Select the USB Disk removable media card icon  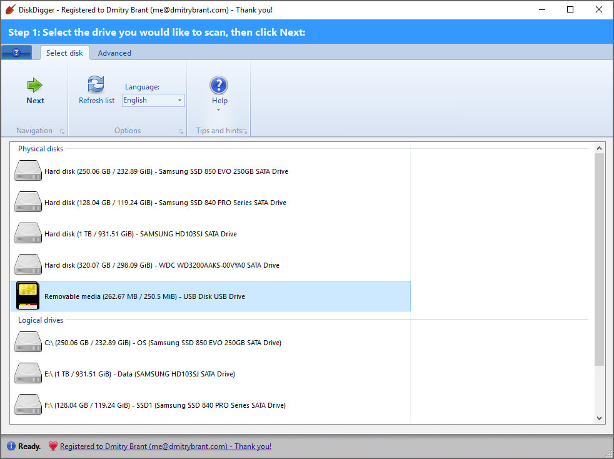(x=28, y=296)
